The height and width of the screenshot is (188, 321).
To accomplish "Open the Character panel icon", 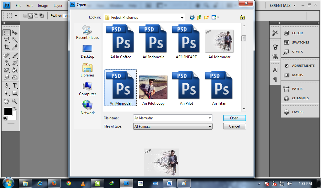I will coord(275,70).
